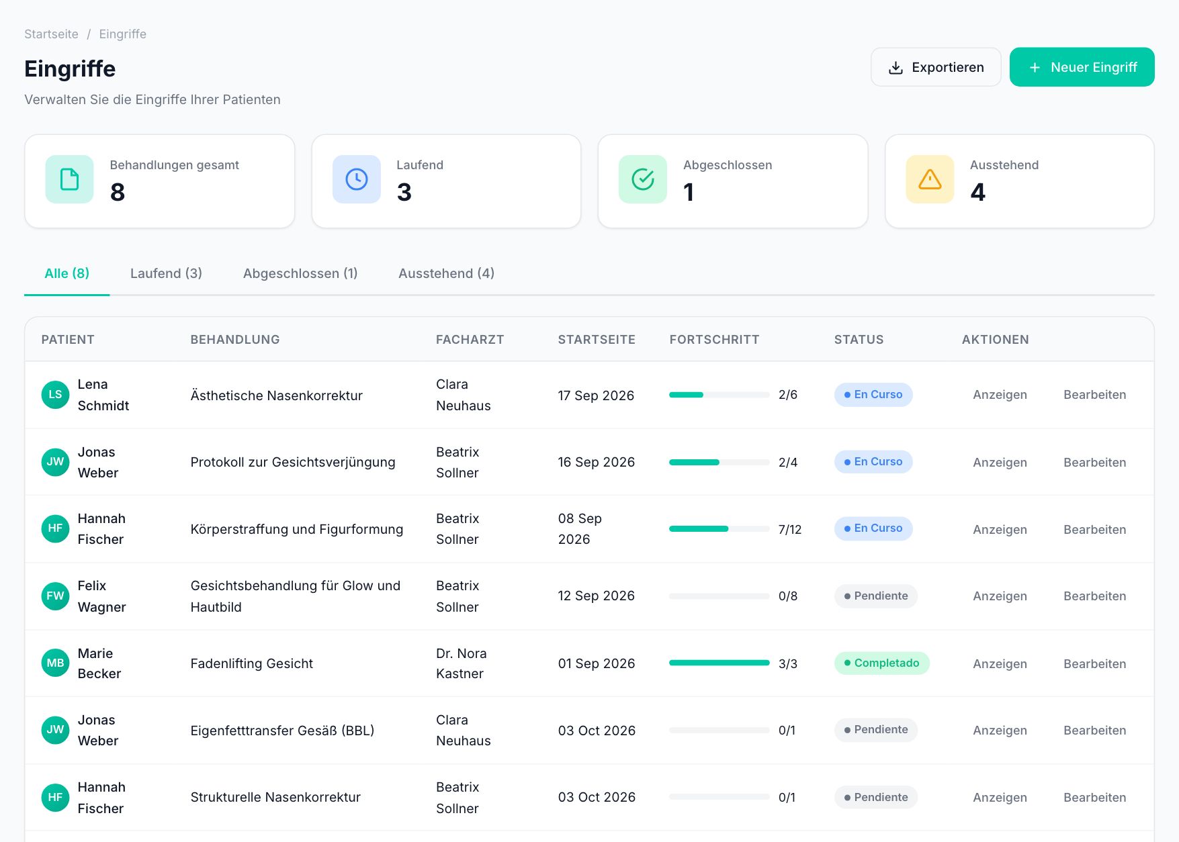Click the MB avatar for Marie Becker
Image resolution: width=1179 pixels, height=842 pixels.
coord(55,663)
